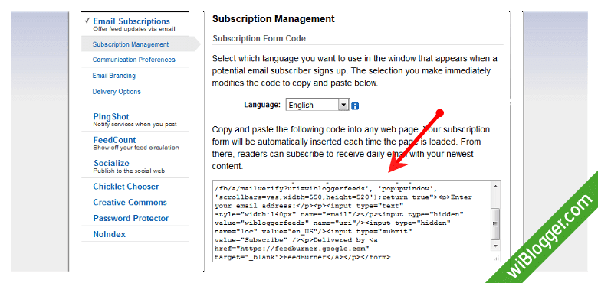Screen dimensions: 598x283
Task: Click the code box scrollbar down arrow
Action: click(x=495, y=246)
